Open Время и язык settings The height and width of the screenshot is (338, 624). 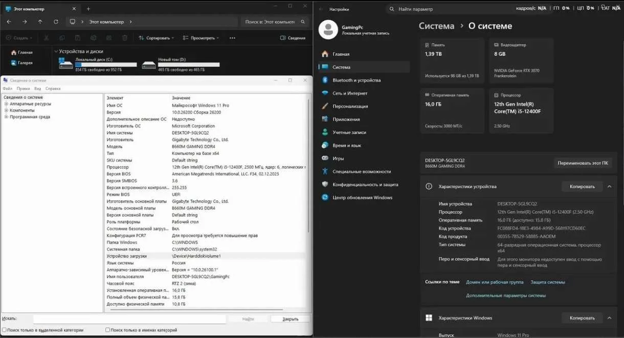coord(364,146)
